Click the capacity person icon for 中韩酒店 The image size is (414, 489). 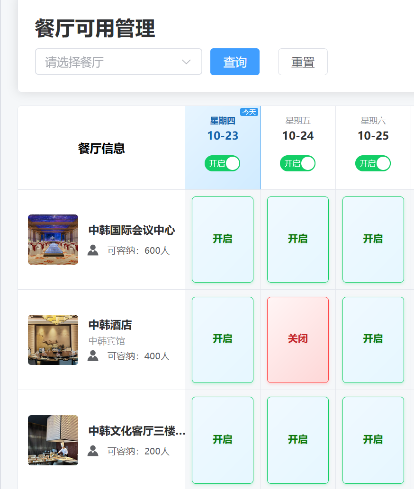tap(93, 356)
